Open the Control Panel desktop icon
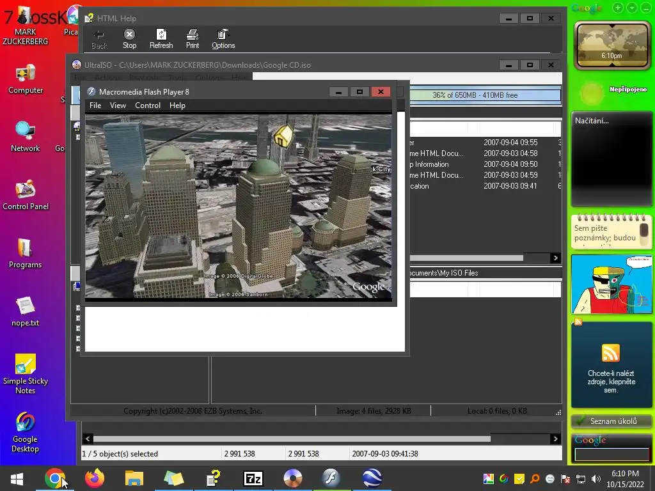Image resolution: width=655 pixels, height=491 pixels. [26, 195]
